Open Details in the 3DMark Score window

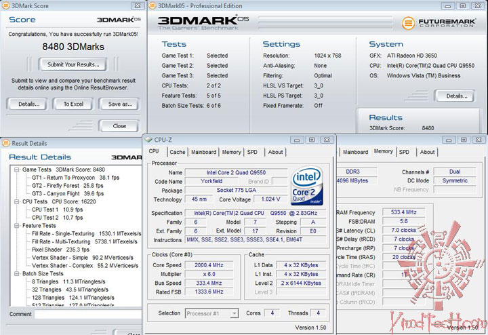click(x=28, y=104)
